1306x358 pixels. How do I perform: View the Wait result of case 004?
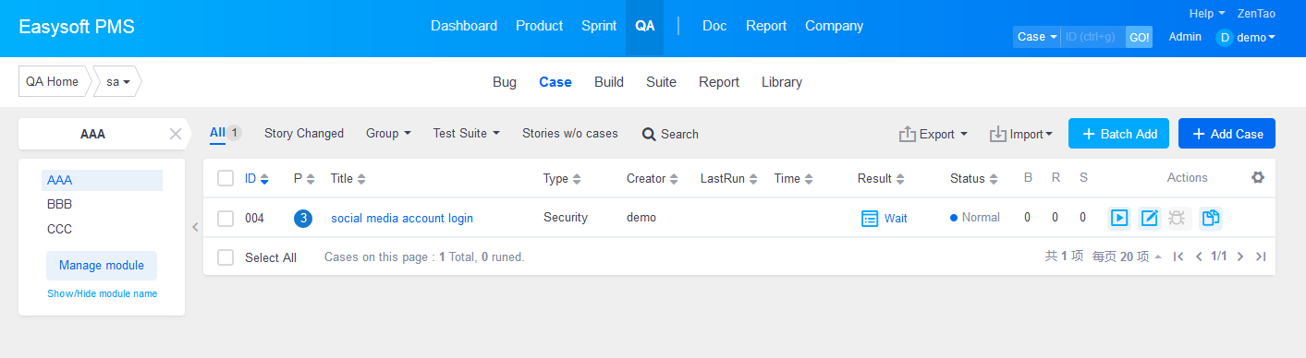point(885,219)
